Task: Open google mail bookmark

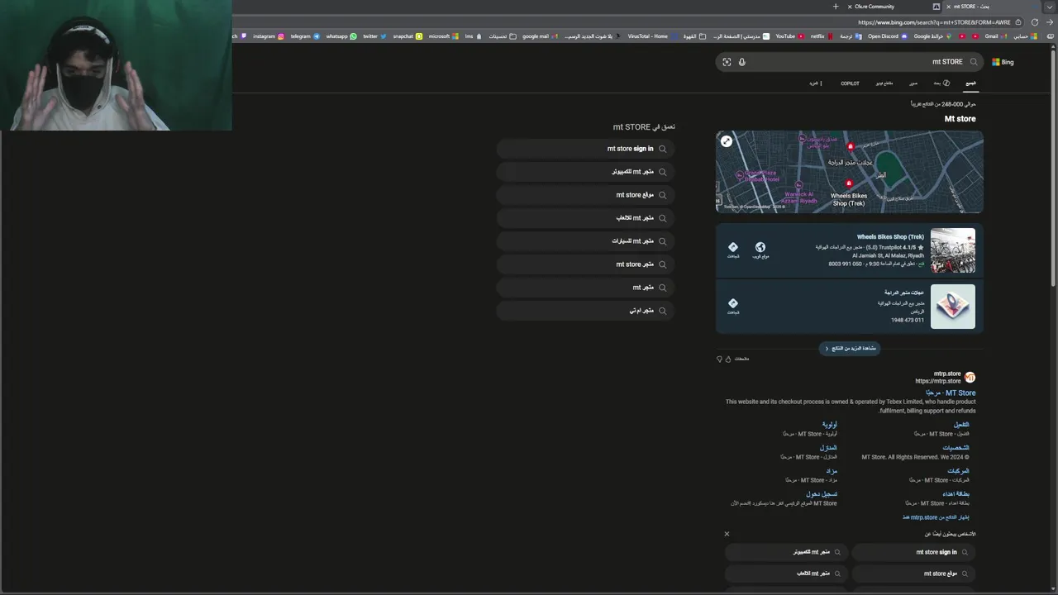Action: [x=540, y=36]
